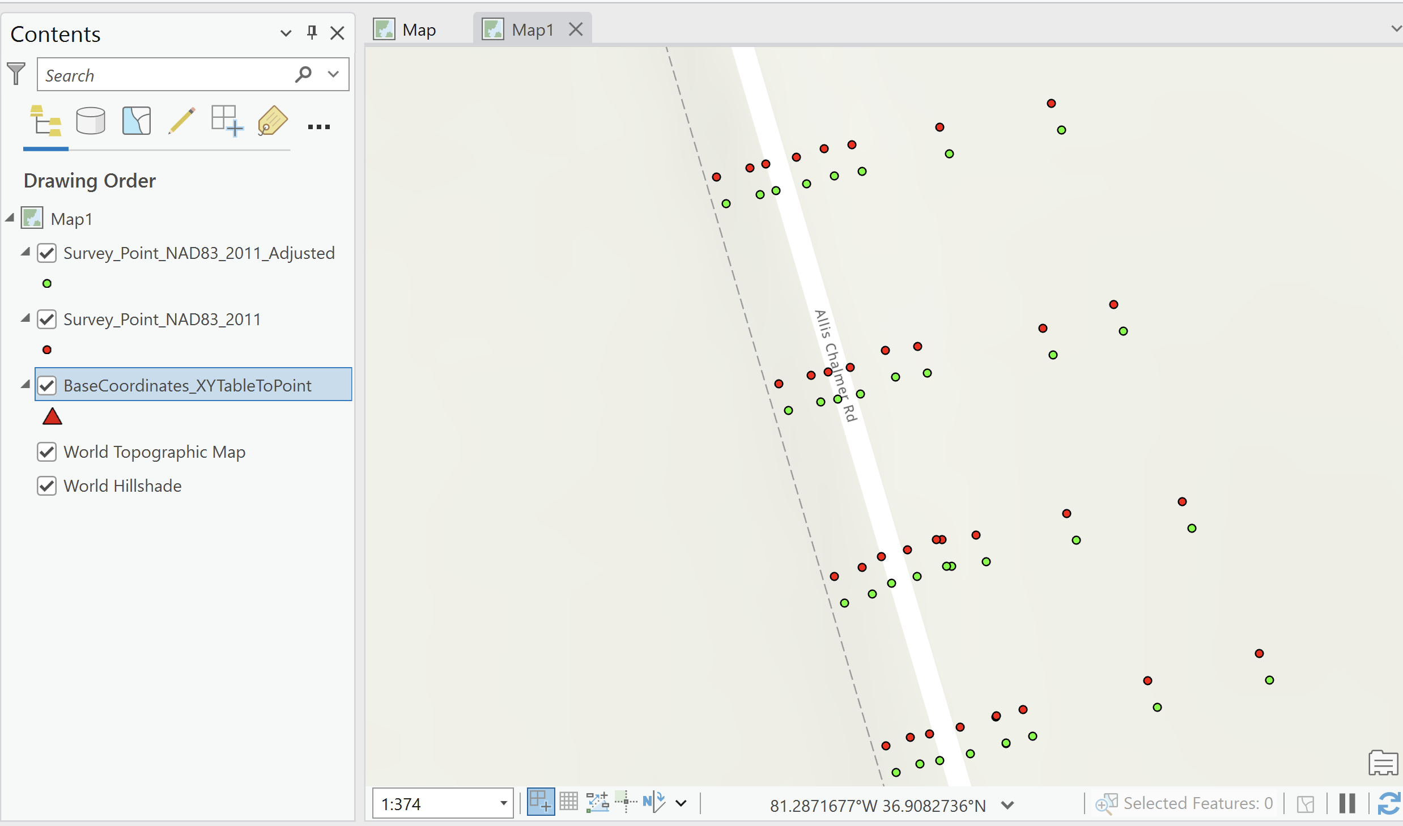The width and height of the screenshot is (1403, 826).
Task: Click the zoom to selected features icon
Action: pyautogui.click(x=1107, y=803)
